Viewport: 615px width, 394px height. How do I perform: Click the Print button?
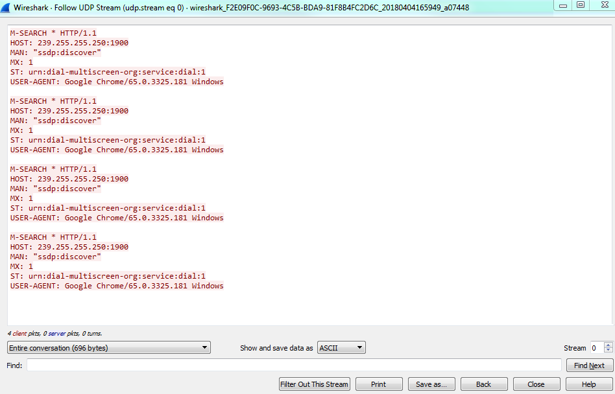pos(379,384)
